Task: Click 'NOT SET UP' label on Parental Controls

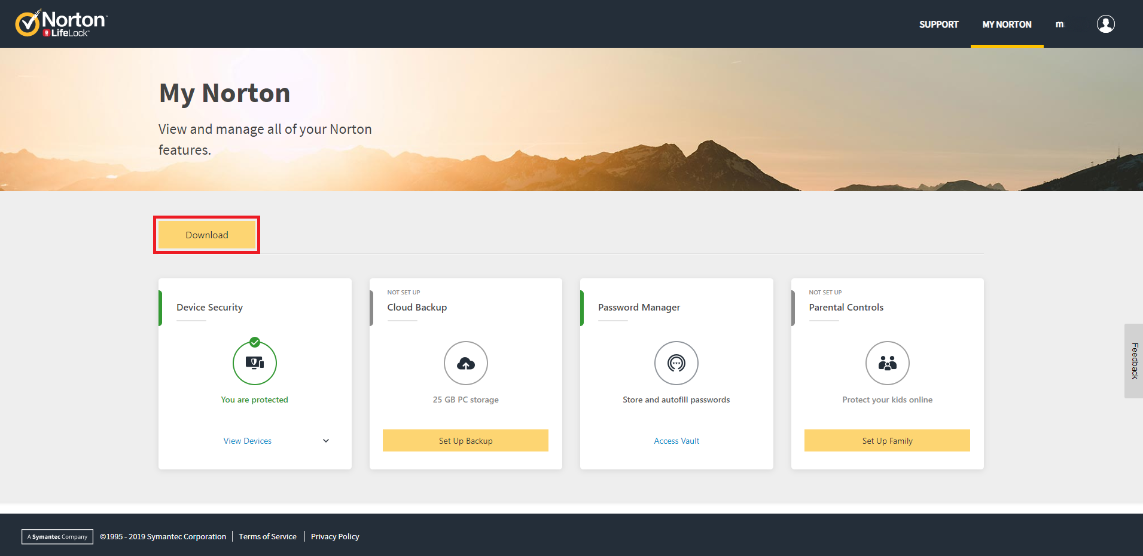Action: pos(825,293)
